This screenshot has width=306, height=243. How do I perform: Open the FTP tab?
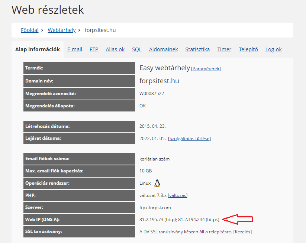[94, 49]
